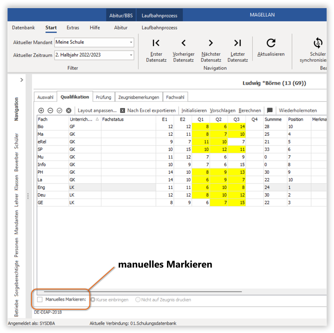Screen dimensions: 334x333
Task: Click the Schüler synchronisieren icon
Action: click(318, 43)
